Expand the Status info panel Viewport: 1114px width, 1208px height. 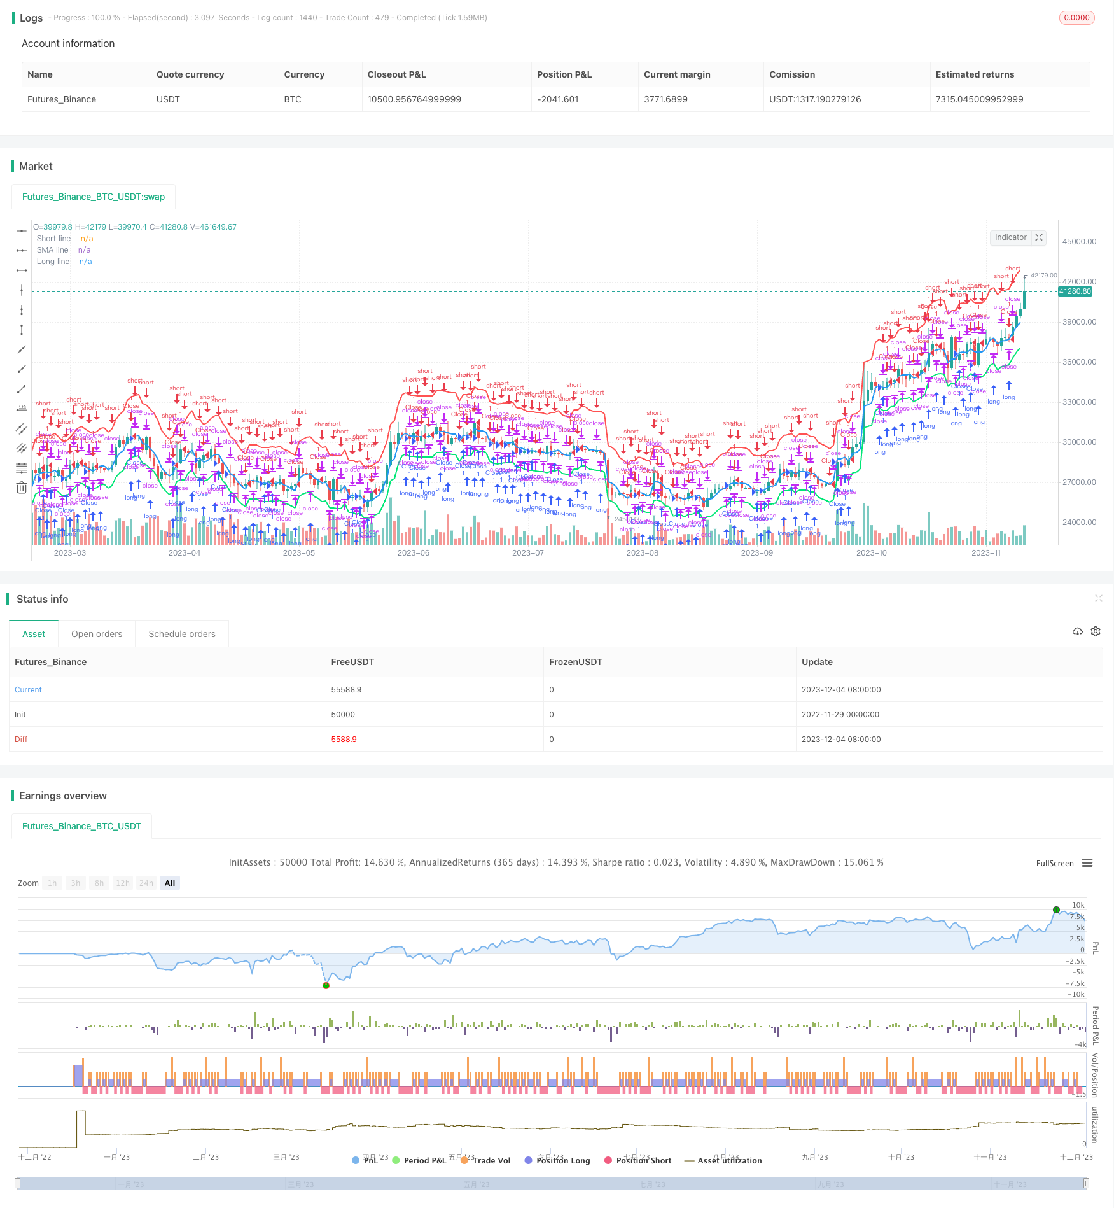(x=1098, y=598)
